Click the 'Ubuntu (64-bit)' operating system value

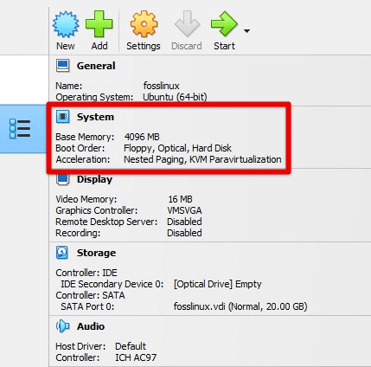tap(175, 97)
